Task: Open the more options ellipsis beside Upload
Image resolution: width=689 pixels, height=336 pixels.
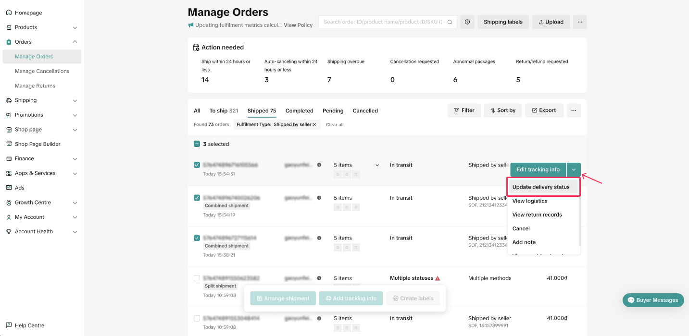Action: pyautogui.click(x=580, y=22)
